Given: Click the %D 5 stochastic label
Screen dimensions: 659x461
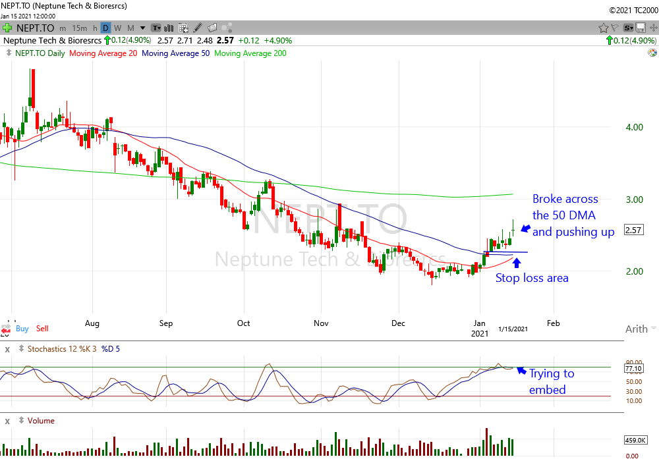Looking at the screenshot, I should click(x=111, y=349).
